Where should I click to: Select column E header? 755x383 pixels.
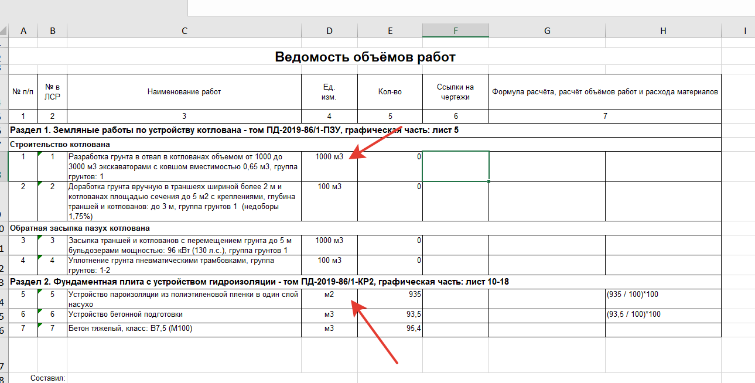[390, 31]
